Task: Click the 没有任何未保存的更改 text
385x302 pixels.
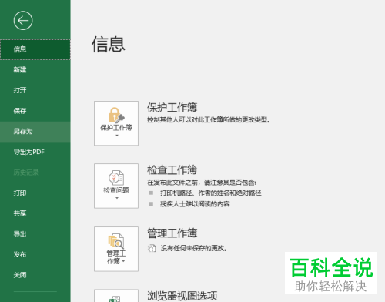Action: pos(193,248)
